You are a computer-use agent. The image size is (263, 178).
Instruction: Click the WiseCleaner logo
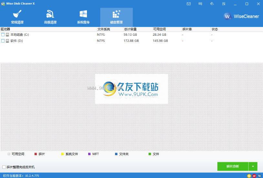pos(241,16)
